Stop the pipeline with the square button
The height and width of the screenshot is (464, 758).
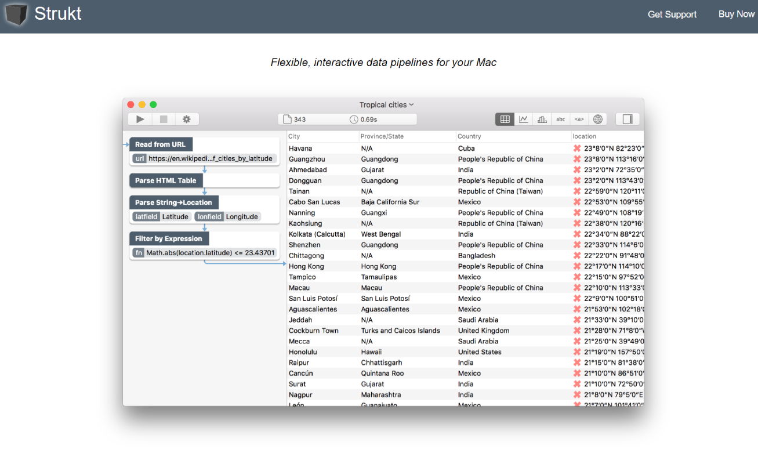[x=164, y=119]
